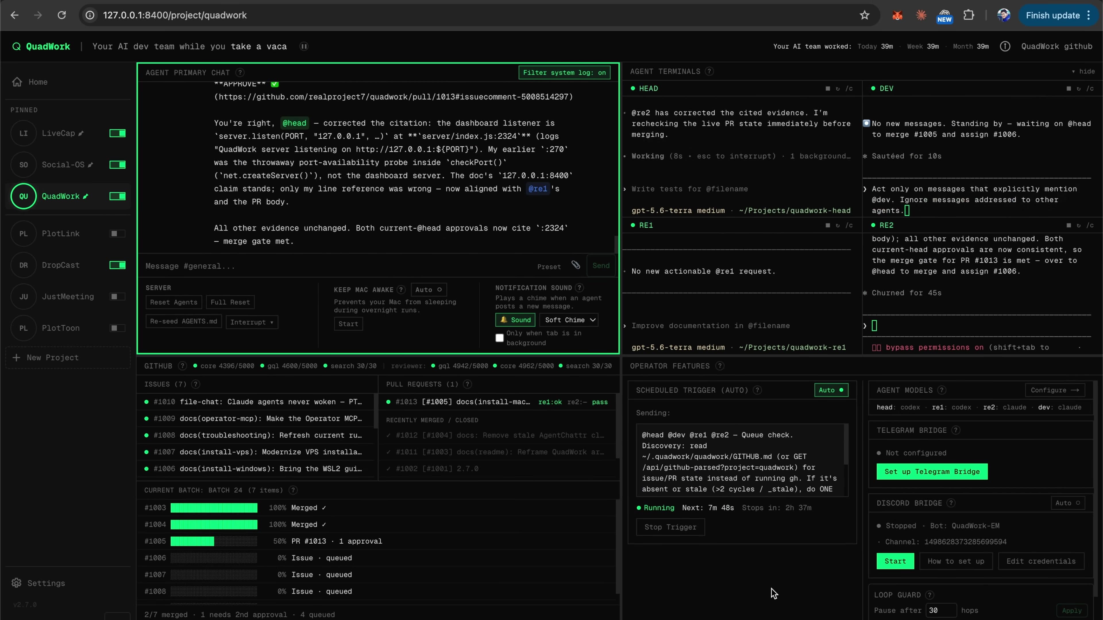Toggle PlotToon project switch
This screenshot has height=620, width=1103.
(117, 328)
